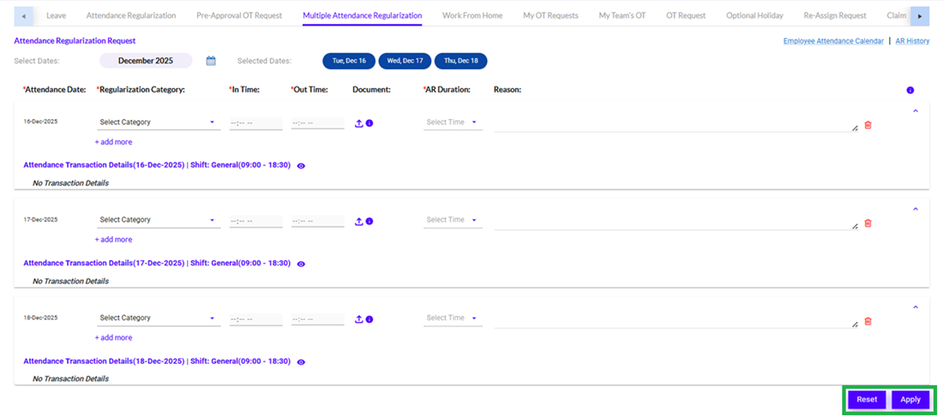Click the Apply button
Image resolution: width=943 pixels, height=416 pixels.
click(x=910, y=400)
